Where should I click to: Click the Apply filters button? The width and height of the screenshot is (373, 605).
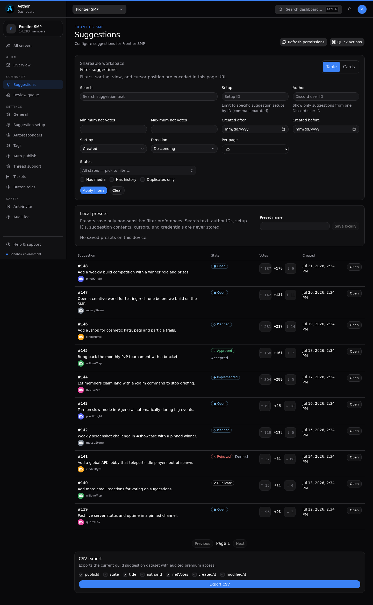pyautogui.click(x=94, y=190)
